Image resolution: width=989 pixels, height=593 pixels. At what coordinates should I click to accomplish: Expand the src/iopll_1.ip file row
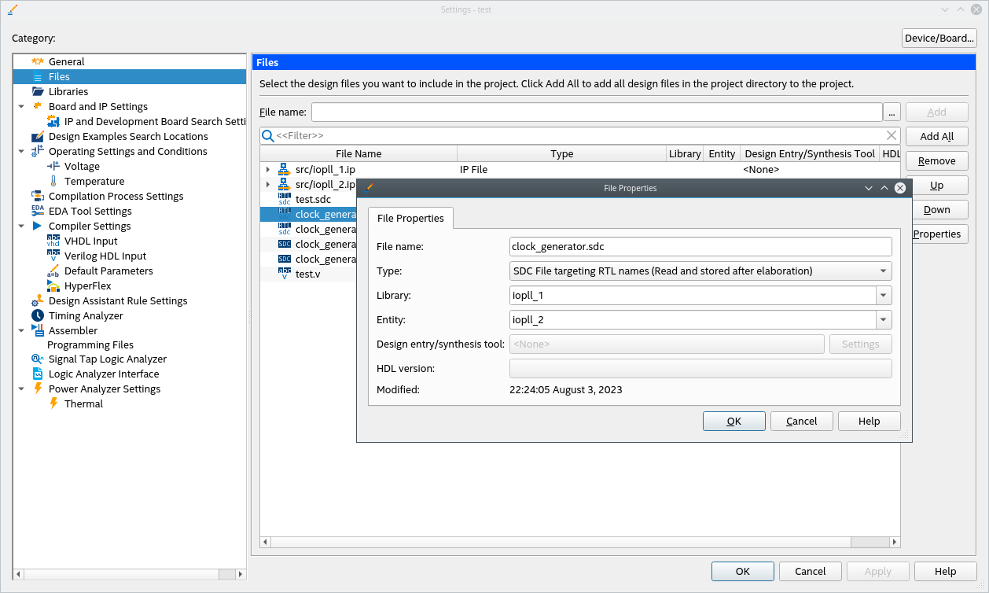tap(268, 169)
